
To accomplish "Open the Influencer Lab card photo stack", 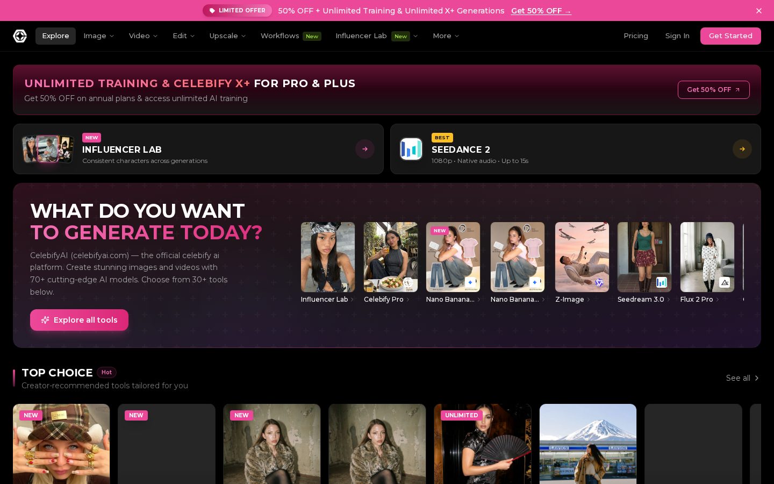I will [48, 149].
